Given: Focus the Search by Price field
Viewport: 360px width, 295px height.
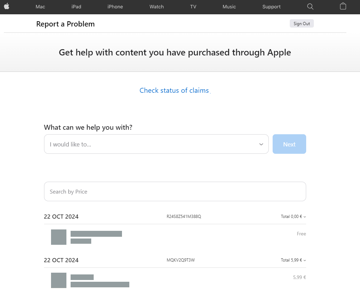Looking at the screenshot, I should (x=175, y=191).
